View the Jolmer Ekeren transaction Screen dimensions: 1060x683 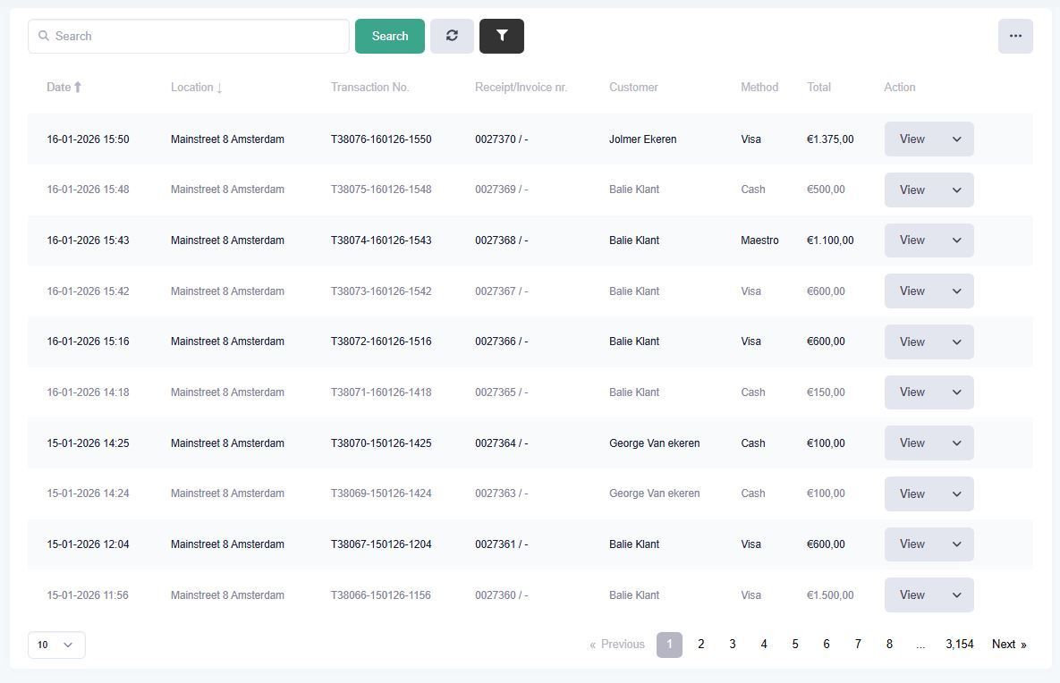(912, 139)
